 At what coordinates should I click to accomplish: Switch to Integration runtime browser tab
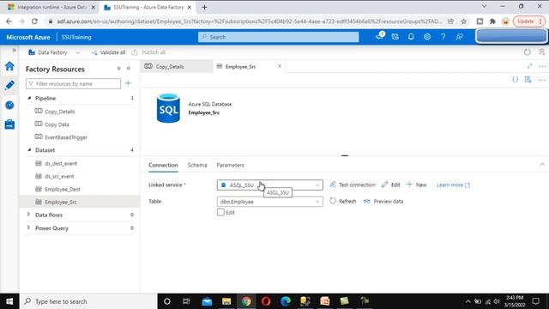pyautogui.click(x=51, y=7)
